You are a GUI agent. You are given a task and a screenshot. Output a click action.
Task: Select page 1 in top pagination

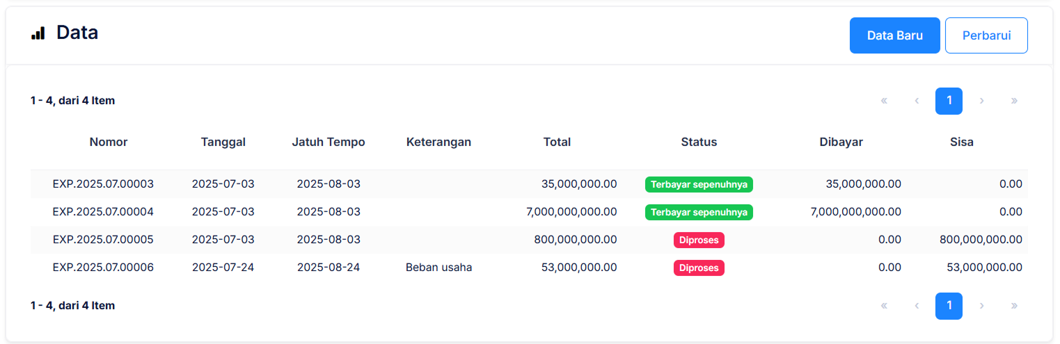[x=949, y=101]
